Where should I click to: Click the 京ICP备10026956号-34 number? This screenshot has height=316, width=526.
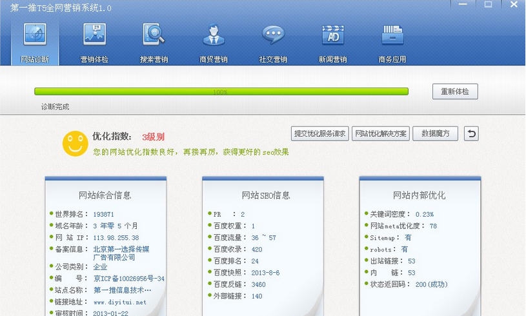(x=129, y=279)
